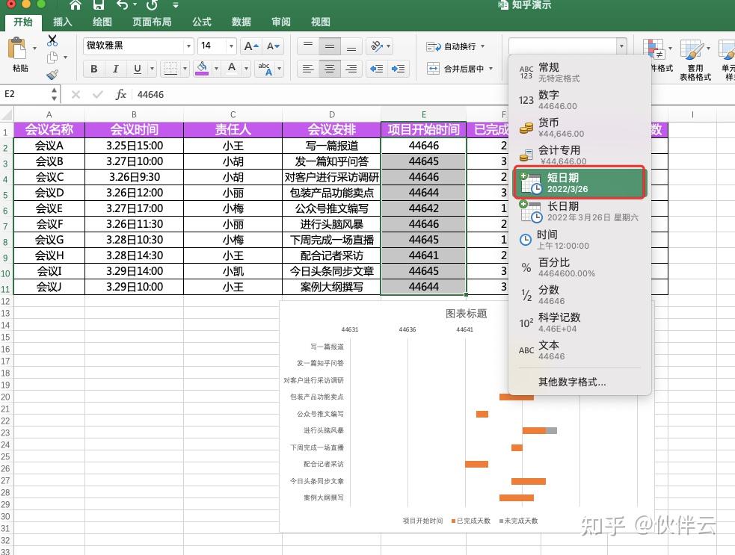Click the Format Painter brush icon
This screenshot has width=735, height=555.
[52, 74]
